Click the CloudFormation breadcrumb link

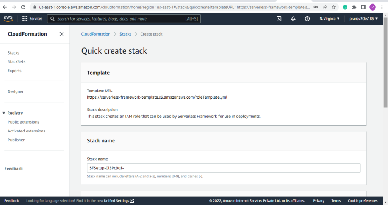(x=96, y=34)
